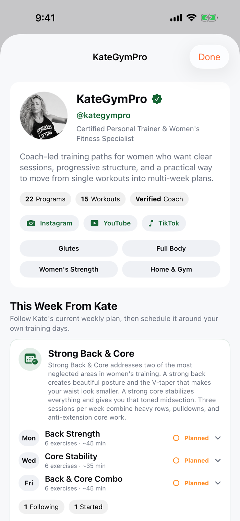Viewport: 240px width, 521px height.
Task: Select the Women's Strength category tag
Action: (69, 269)
